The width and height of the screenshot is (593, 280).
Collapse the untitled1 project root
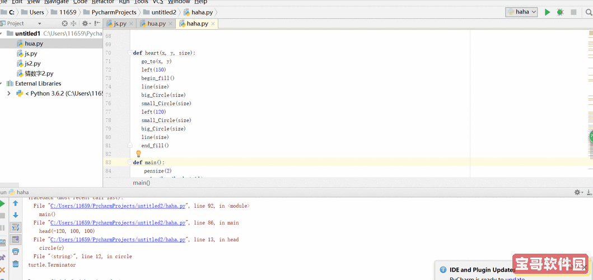[1, 34]
